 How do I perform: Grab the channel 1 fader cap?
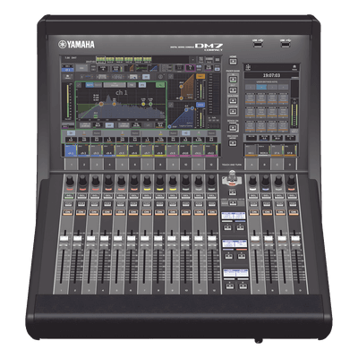pyautogui.click(x=64, y=239)
